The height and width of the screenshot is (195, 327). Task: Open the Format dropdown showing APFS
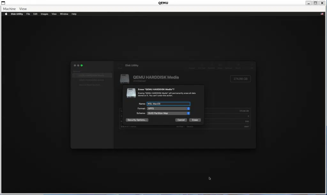point(168,108)
